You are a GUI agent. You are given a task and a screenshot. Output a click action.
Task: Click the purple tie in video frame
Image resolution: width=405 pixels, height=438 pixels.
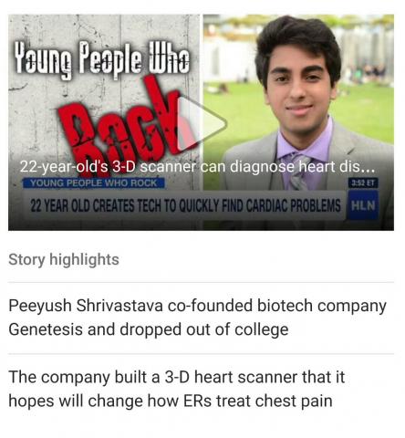click(297, 171)
